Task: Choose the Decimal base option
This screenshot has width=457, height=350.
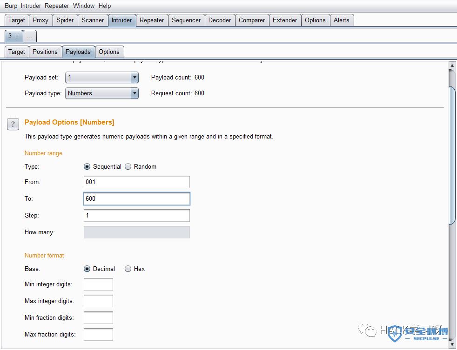Action: 87,269
